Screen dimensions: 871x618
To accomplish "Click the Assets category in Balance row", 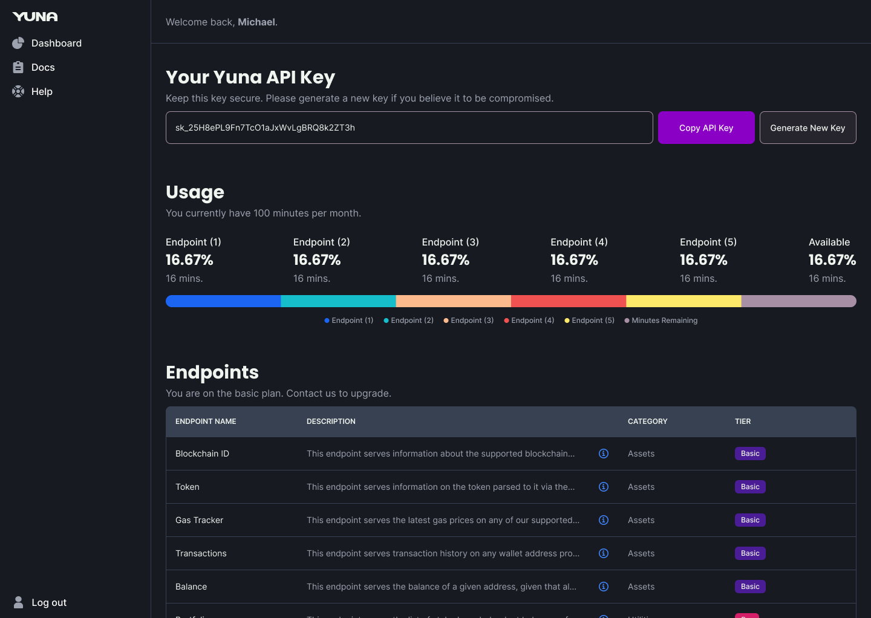I will coord(641,587).
